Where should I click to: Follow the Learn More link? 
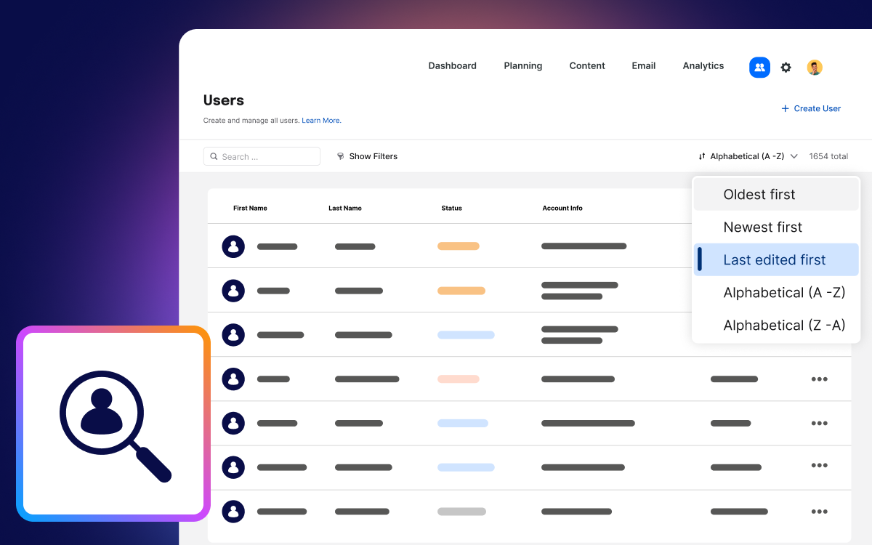(321, 121)
